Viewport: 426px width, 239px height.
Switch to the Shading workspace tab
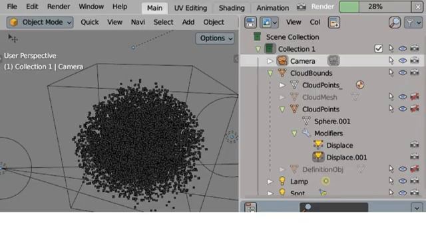click(x=232, y=8)
